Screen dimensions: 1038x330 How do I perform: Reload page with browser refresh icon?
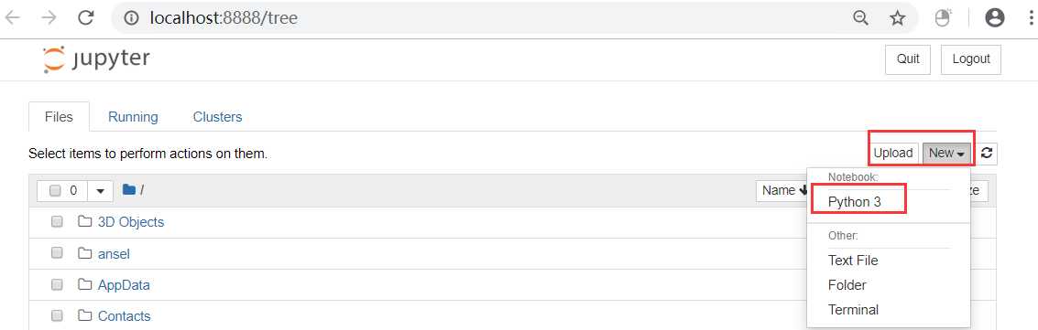(x=85, y=17)
